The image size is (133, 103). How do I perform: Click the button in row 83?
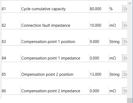pos(125,42)
